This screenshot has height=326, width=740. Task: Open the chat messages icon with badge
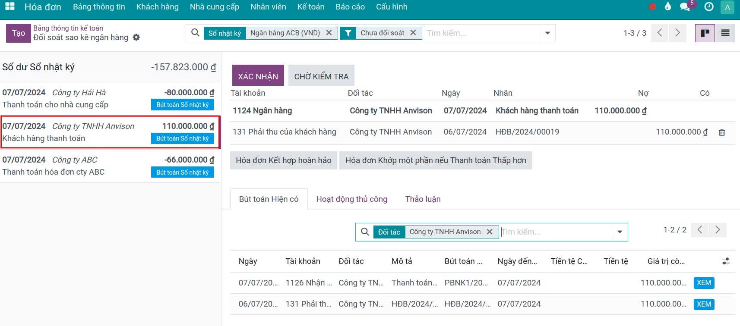pyautogui.click(x=685, y=6)
